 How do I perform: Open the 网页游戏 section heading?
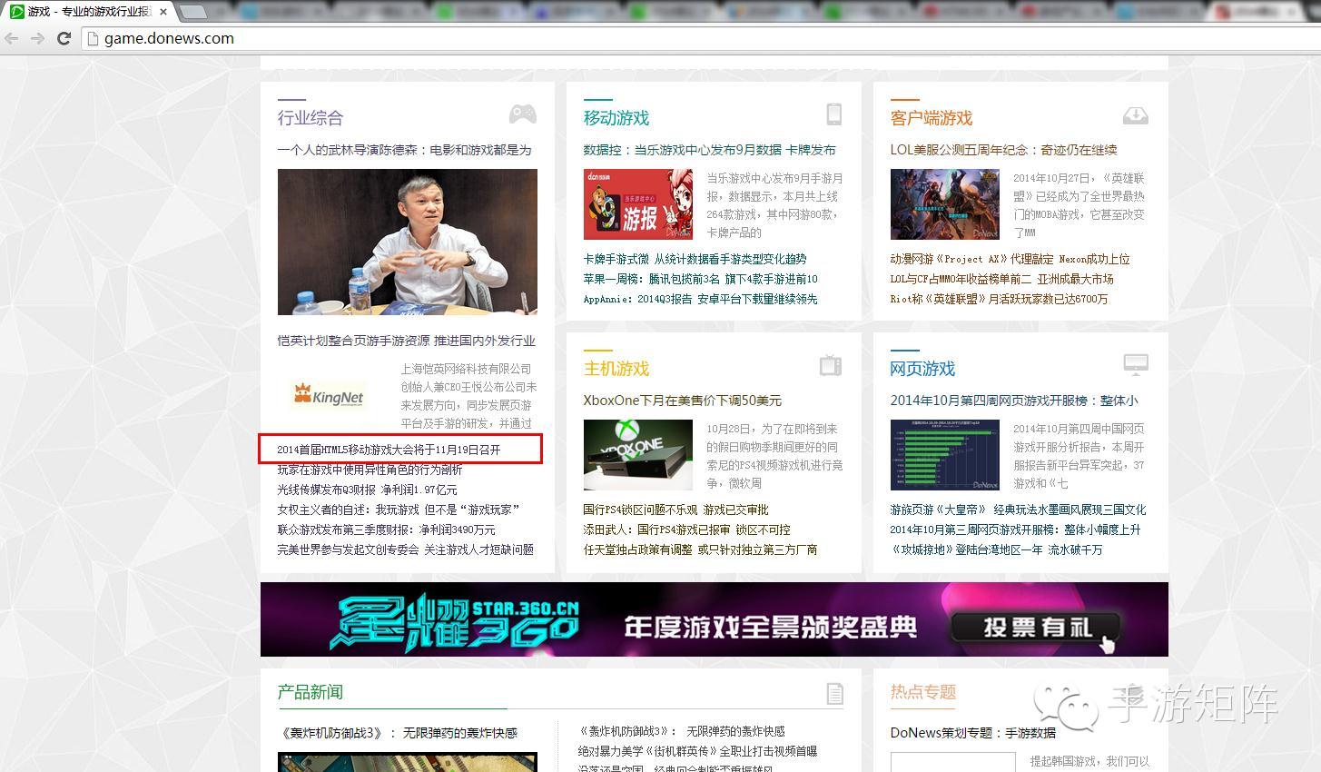coord(923,369)
